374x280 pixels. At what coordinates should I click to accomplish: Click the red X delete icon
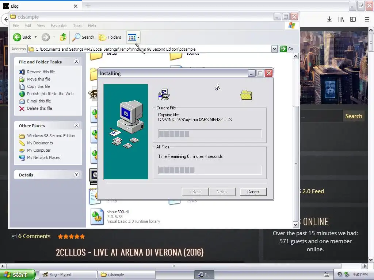22,109
